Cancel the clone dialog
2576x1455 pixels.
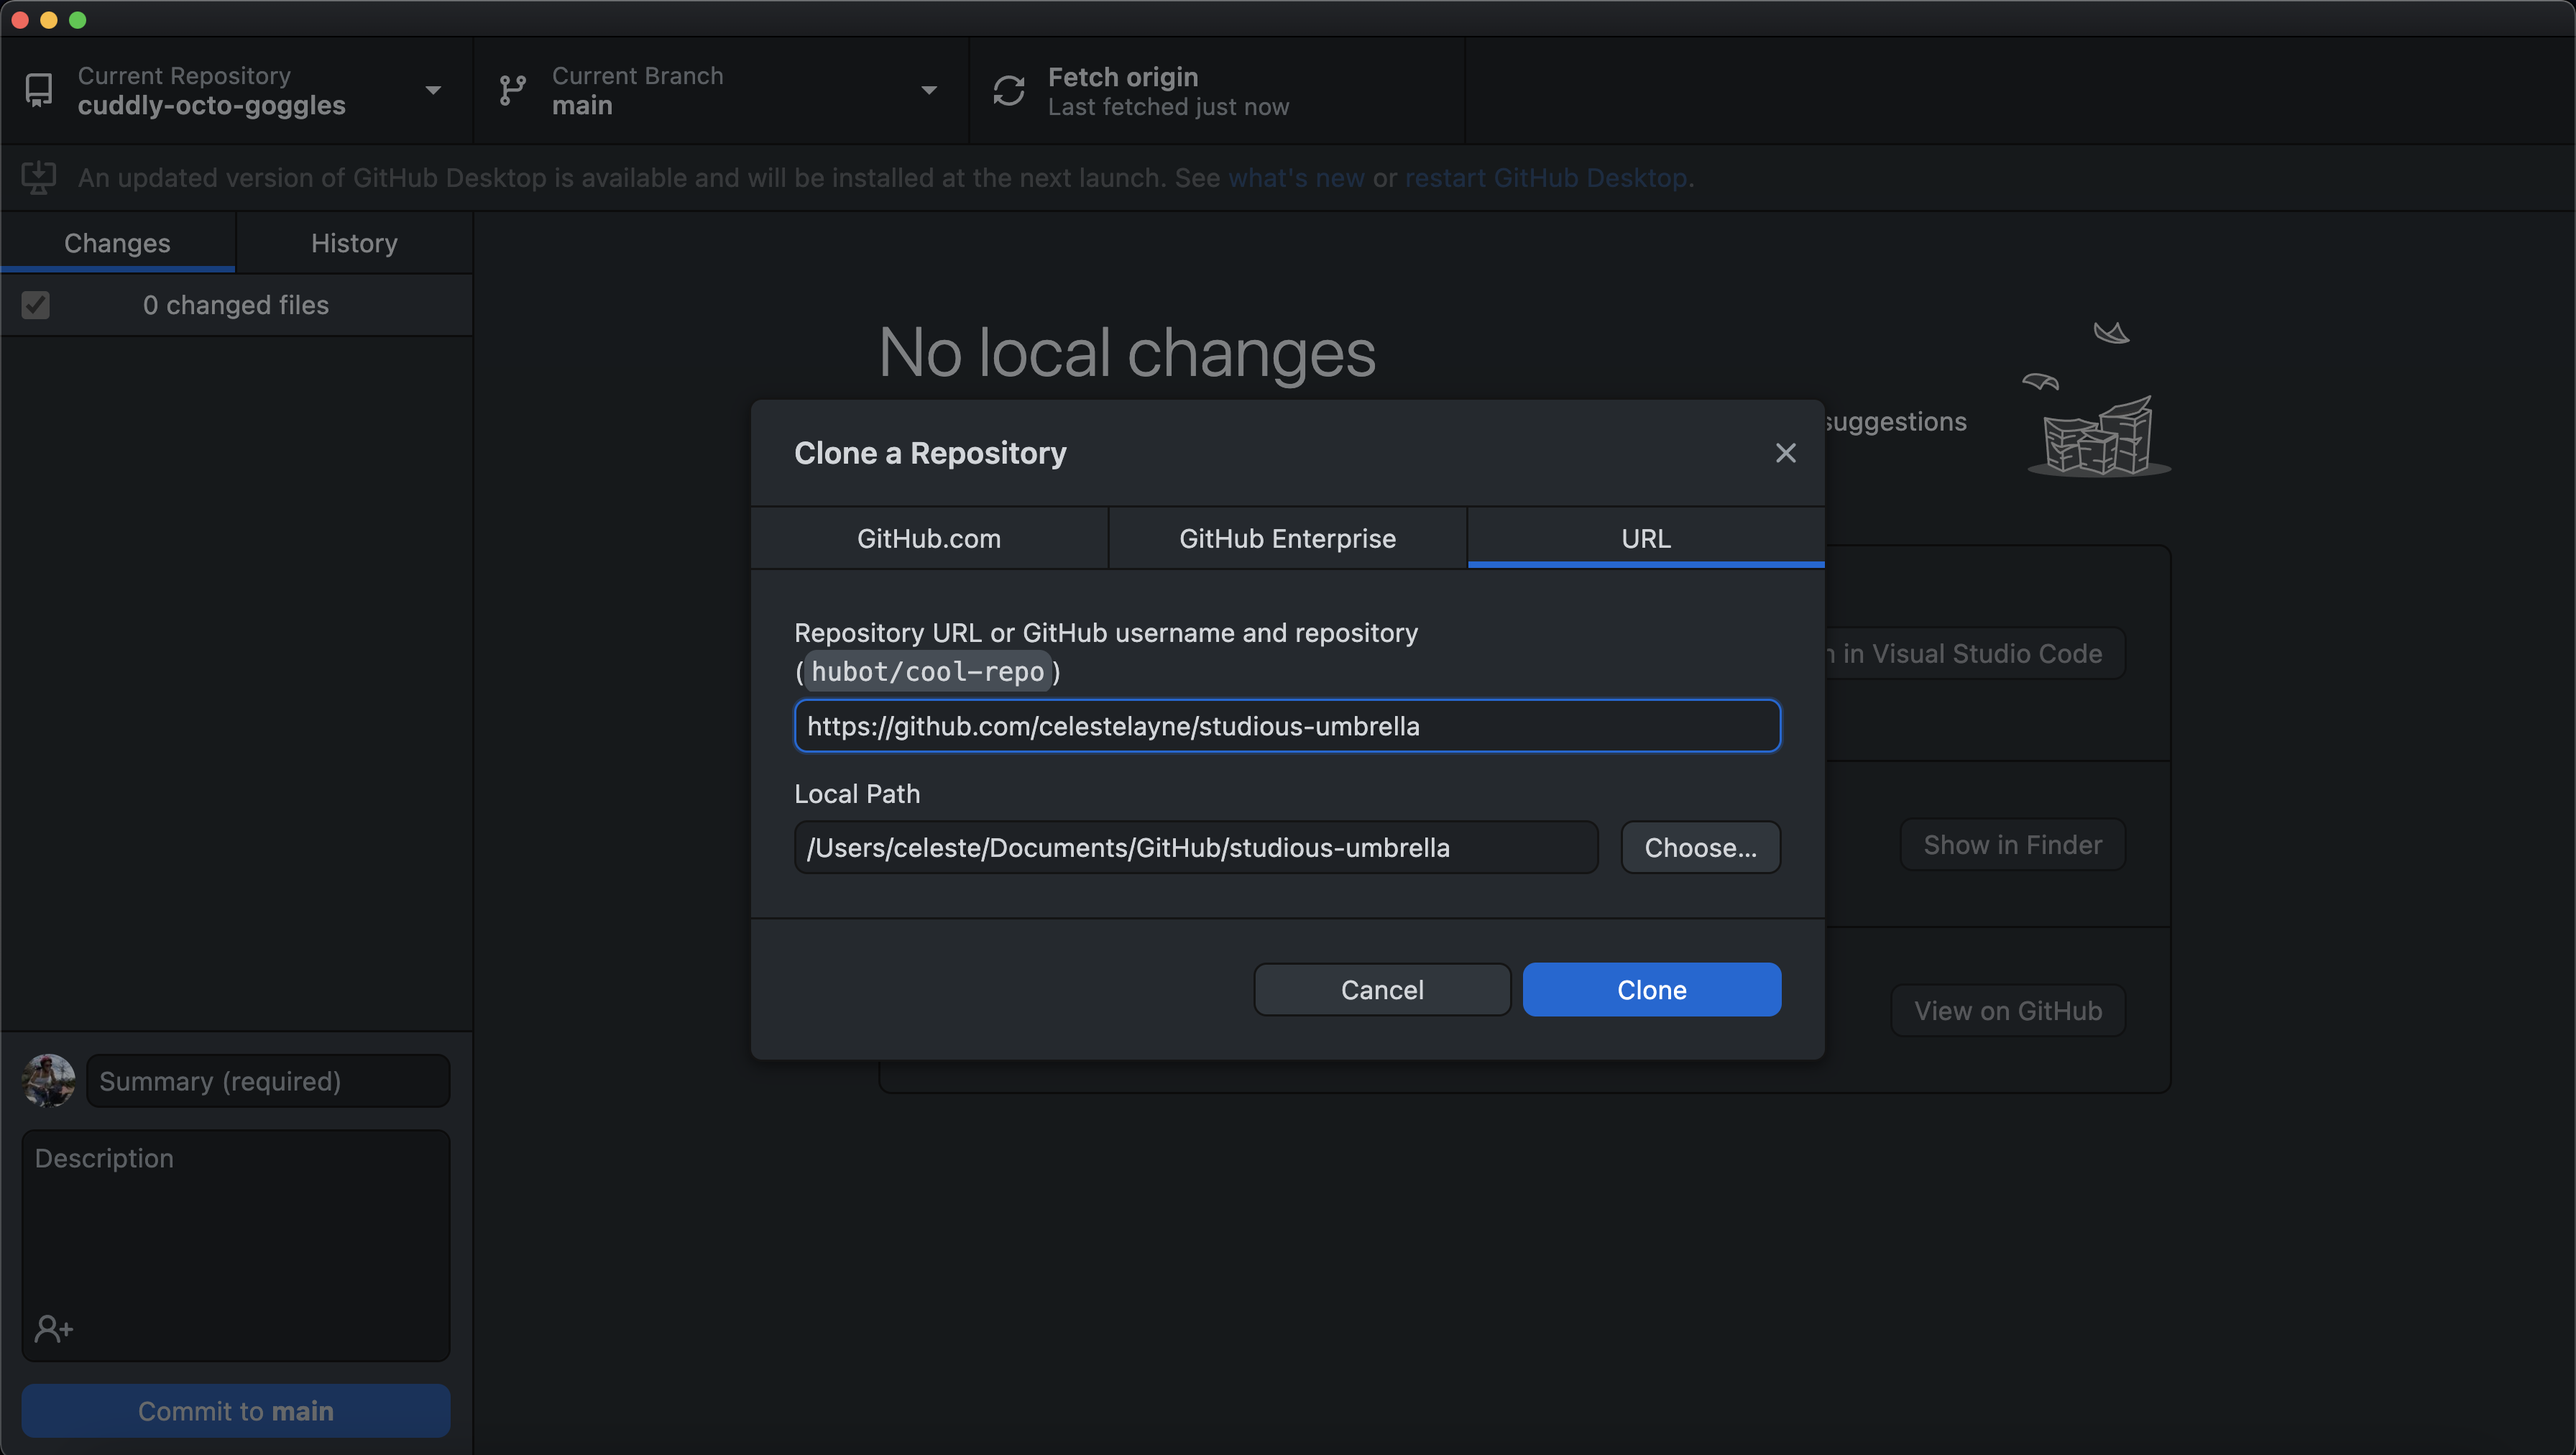tap(1382, 989)
